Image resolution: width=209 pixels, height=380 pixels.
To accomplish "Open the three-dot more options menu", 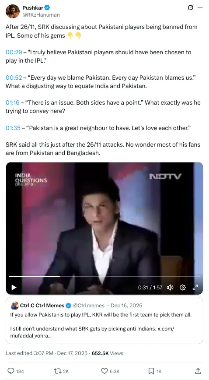I will point(200,8).
